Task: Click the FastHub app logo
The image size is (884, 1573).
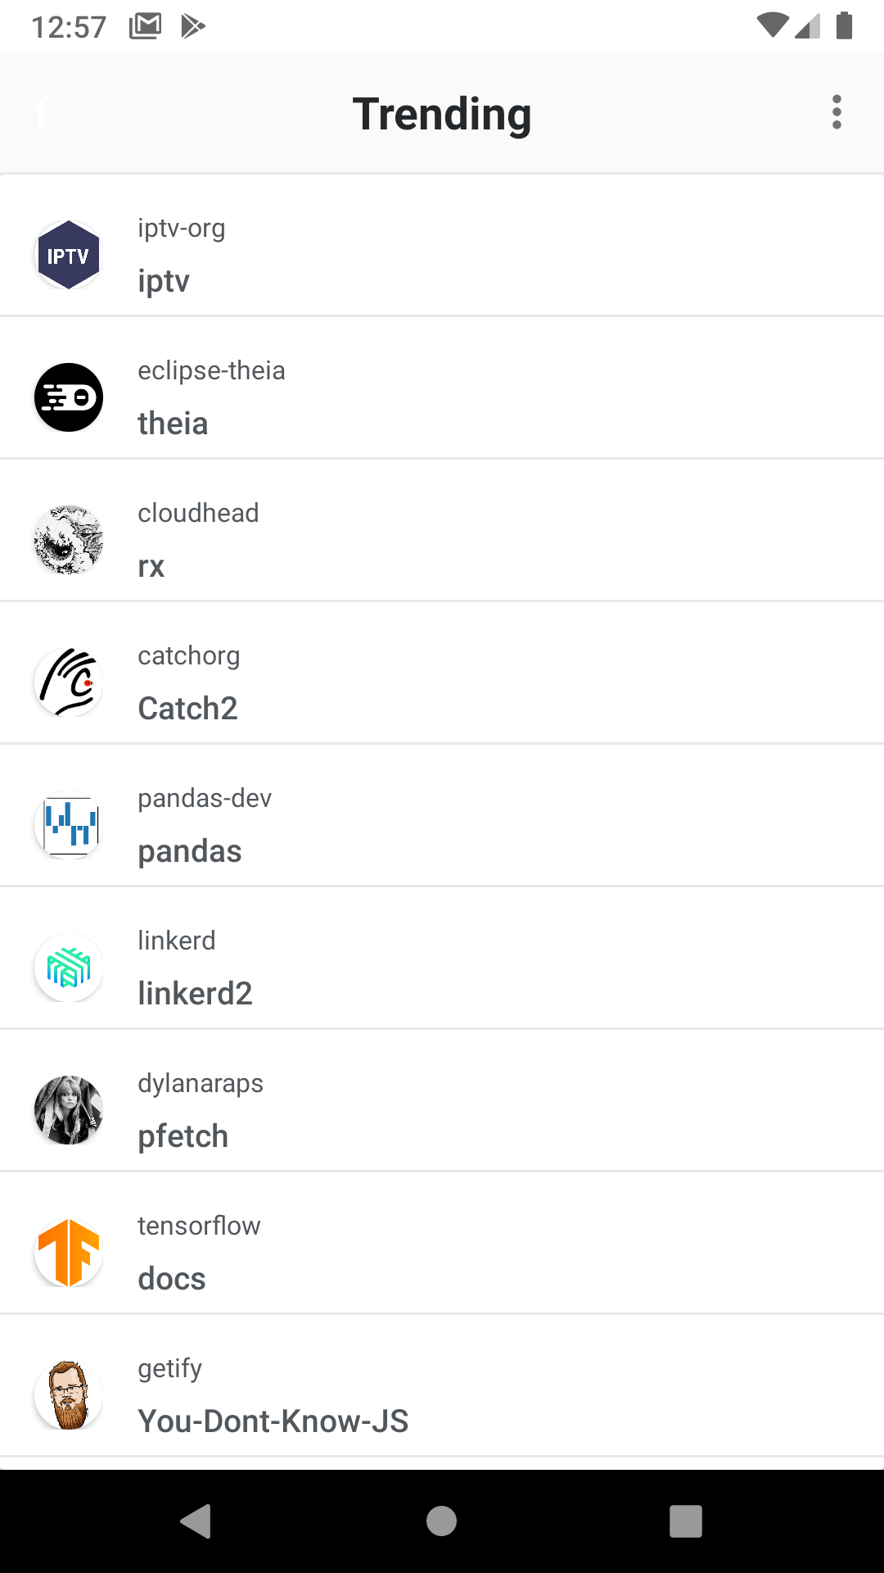Action: pos(43,112)
